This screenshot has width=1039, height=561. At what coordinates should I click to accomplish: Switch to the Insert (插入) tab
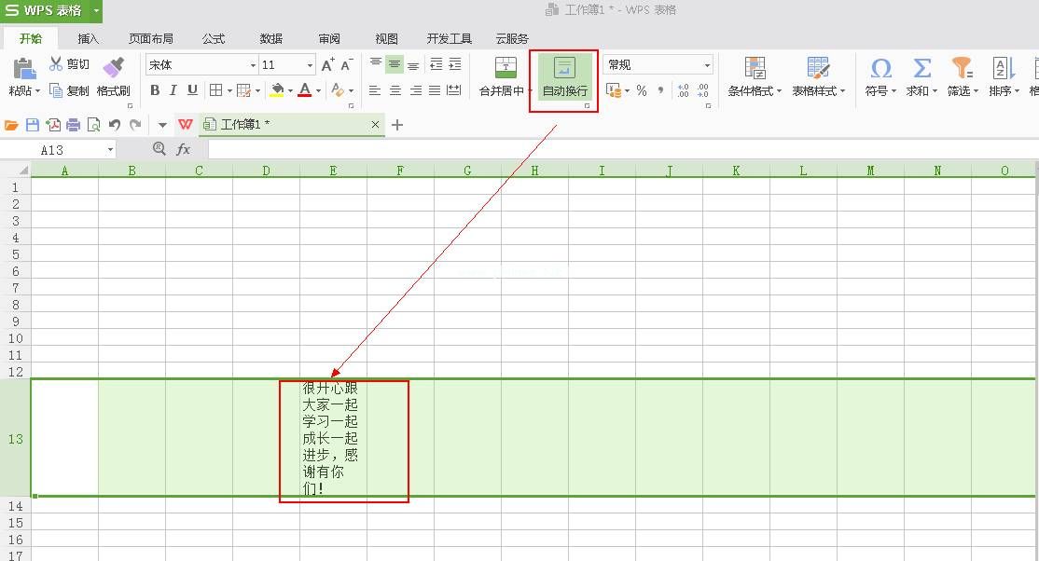click(x=89, y=38)
